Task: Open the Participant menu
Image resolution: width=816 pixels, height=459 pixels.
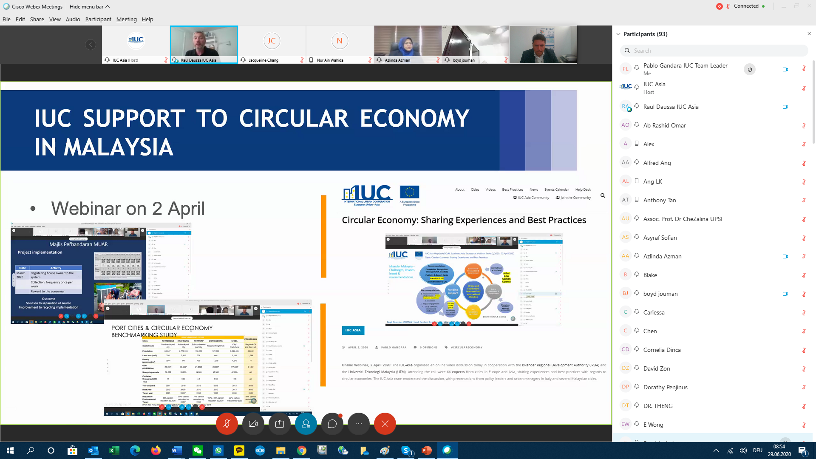Action: click(x=98, y=19)
